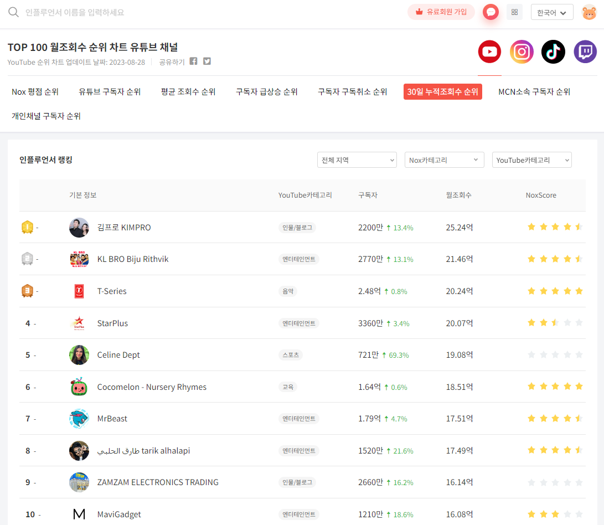This screenshot has height=525, width=604.
Task: Expand the 전체 지역 region dropdown
Action: click(357, 160)
